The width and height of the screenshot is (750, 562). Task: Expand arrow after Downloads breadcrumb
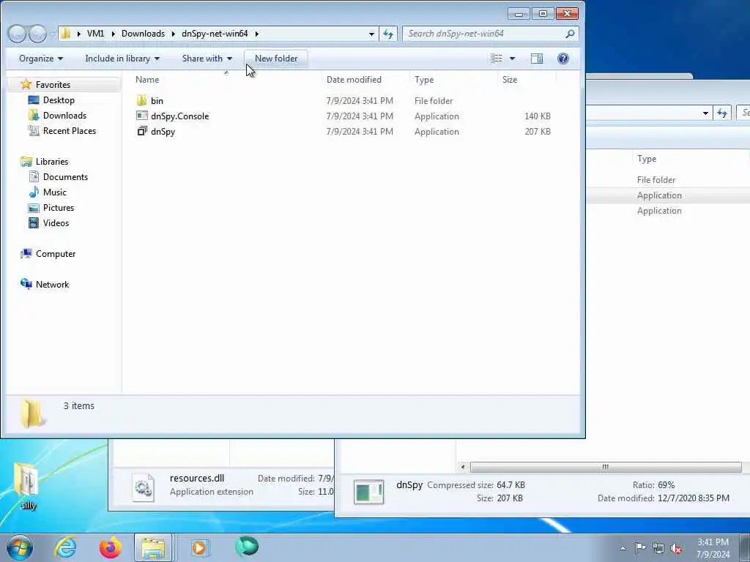[x=173, y=34]
